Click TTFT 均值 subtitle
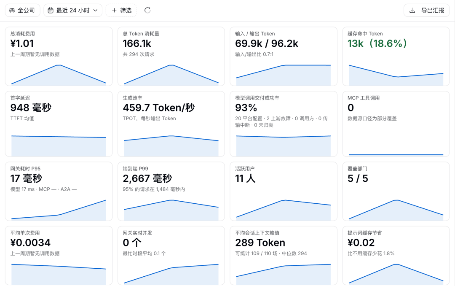This screenshot has height=286, width=455. pos(22,119)
